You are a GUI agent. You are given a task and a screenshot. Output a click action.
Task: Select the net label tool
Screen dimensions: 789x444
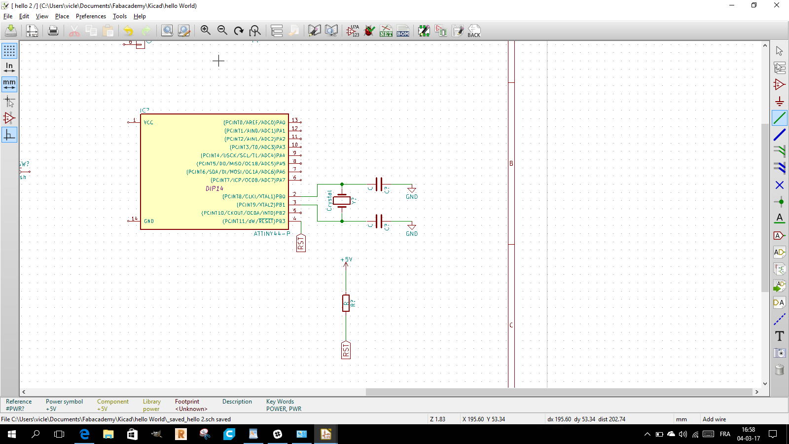pyautogui.click(x=780, y=219)
